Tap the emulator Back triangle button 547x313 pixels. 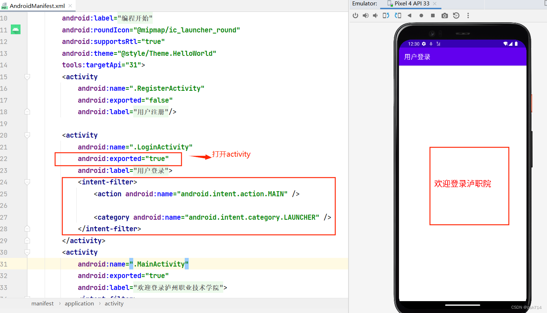(409, 15)
